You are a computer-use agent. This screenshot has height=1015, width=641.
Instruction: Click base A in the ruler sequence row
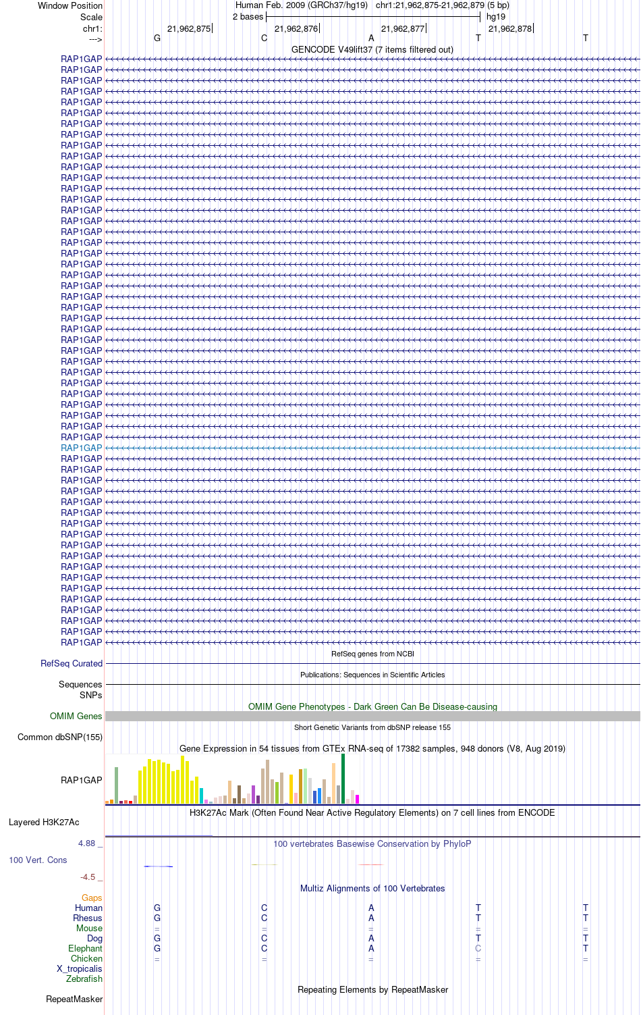tap(371, 38)
